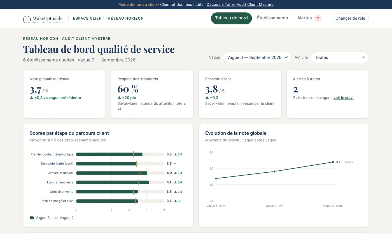
Task: Click the +0,3 vs vague précédente text
Action: (55, 98)
